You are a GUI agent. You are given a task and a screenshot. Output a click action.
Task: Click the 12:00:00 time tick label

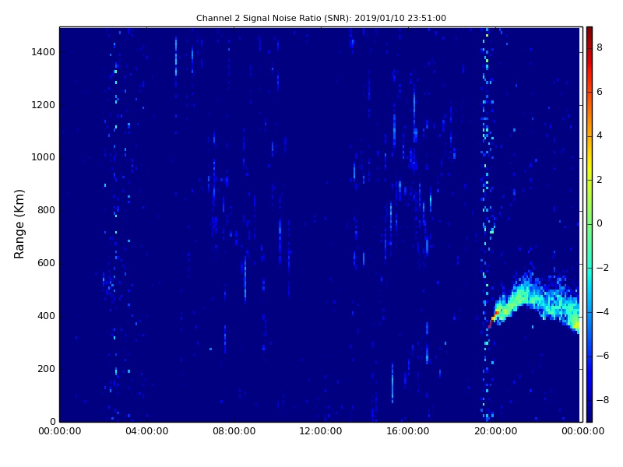321,431
